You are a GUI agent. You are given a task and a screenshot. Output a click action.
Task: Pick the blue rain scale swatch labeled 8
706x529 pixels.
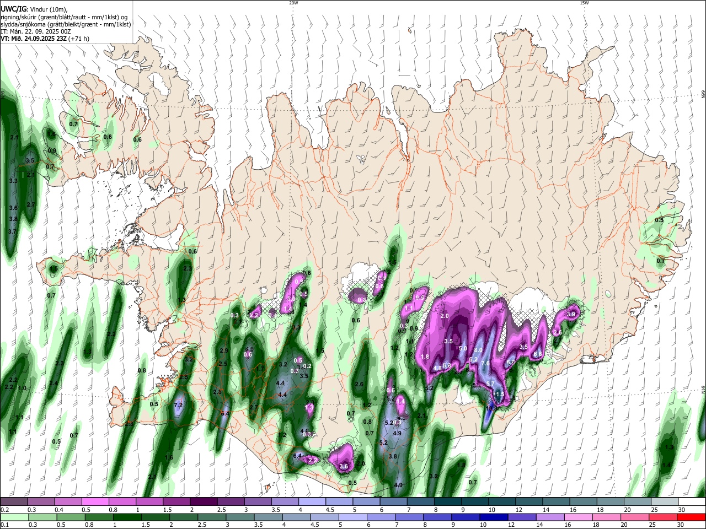click(x=437, y=517)
